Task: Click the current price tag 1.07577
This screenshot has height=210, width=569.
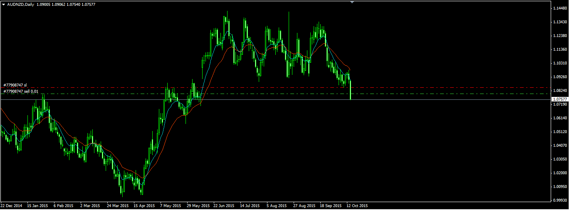Action: tap(560, 99)
